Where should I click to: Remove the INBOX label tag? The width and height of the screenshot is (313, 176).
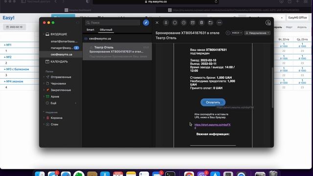click(x=241, y=33)
